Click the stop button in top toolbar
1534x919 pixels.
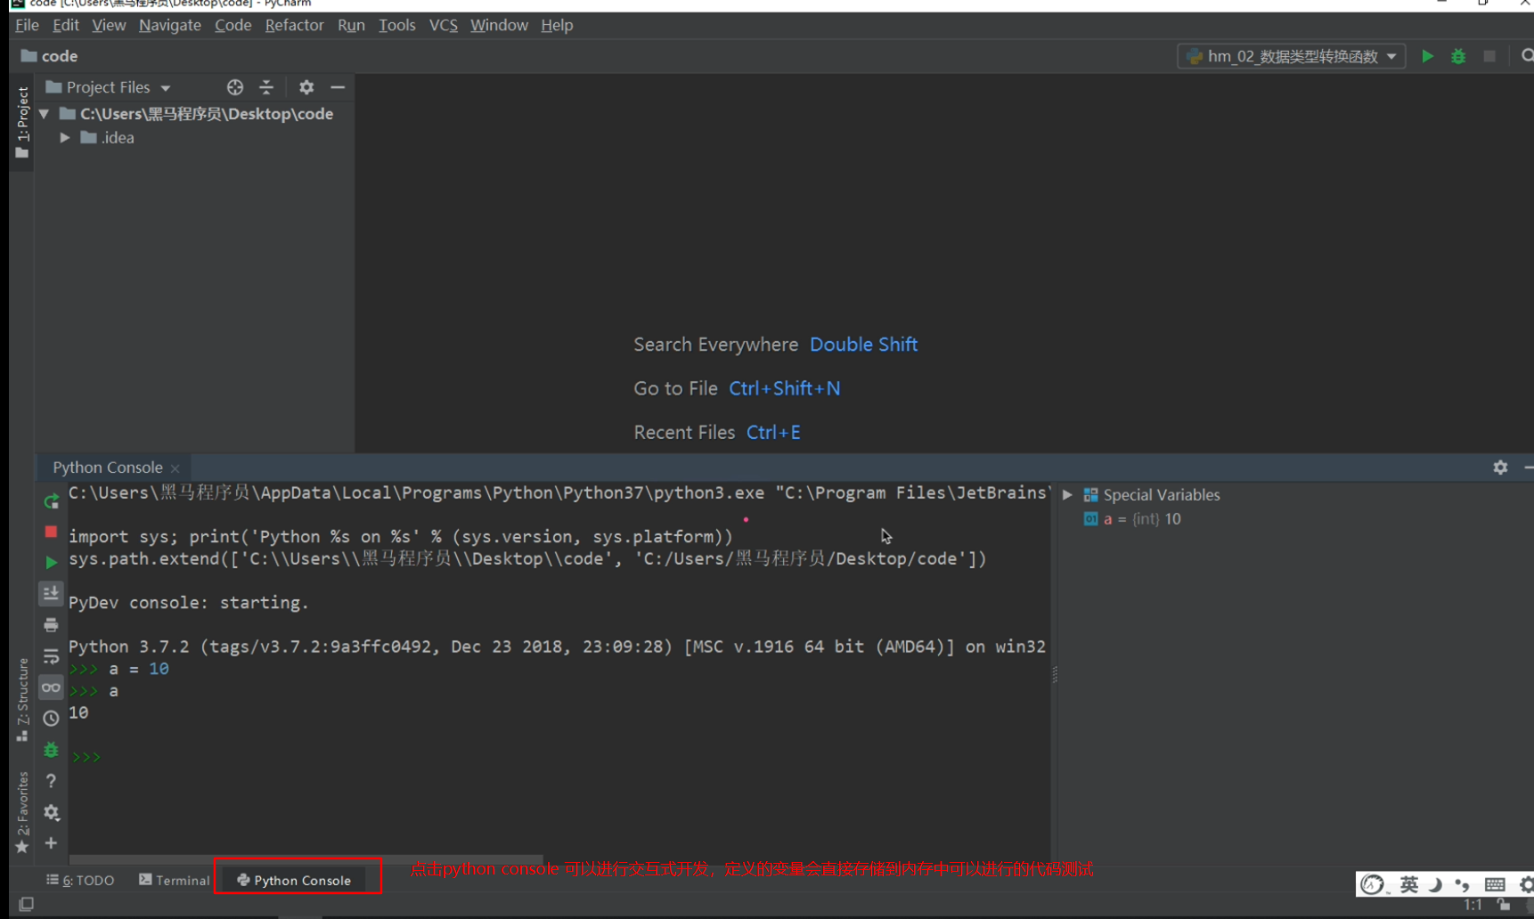click(1489, 56)
